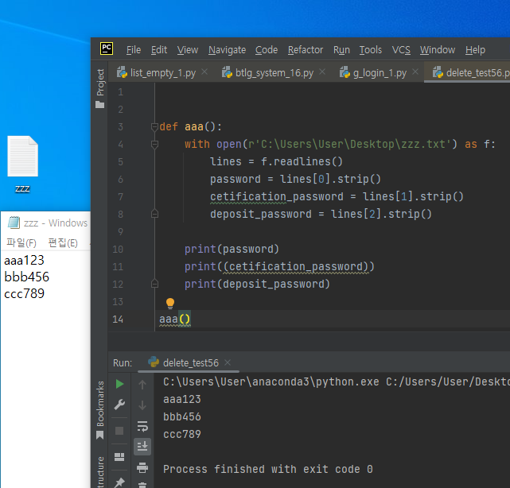Open the View menu
Screen dimensions: 510x488
[x=187, y=50]
